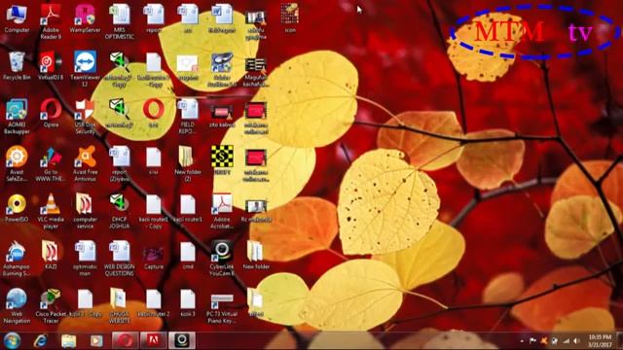Image resolution: width=623 pixels, height=350 pixels.
Task: Open TeamViewer 12 shortcut
Action: tap(85, 69)
